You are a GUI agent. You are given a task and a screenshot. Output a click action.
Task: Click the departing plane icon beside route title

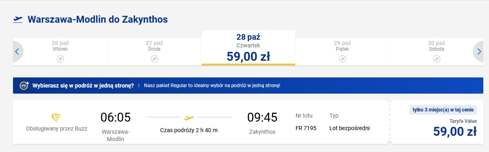pyautogui.click(x=18, y=19)
